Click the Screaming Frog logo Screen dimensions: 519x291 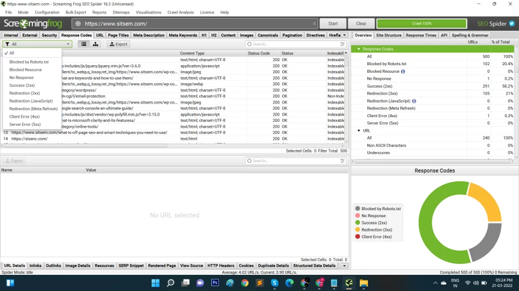tap(33, 24)
